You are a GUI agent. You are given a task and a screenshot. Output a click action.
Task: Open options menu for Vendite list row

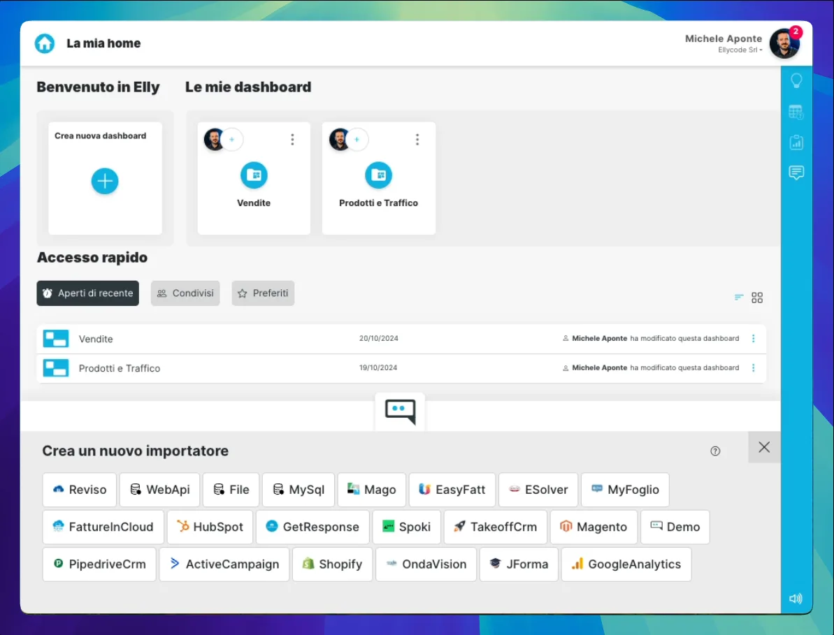pyautogui.click(x=754, y=339)
